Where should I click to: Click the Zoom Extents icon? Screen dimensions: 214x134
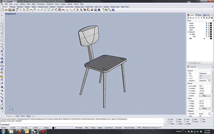(49, 10)
